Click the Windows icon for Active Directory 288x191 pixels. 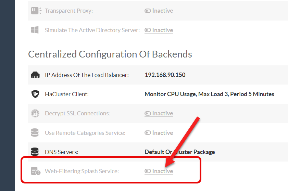[35, 30]
